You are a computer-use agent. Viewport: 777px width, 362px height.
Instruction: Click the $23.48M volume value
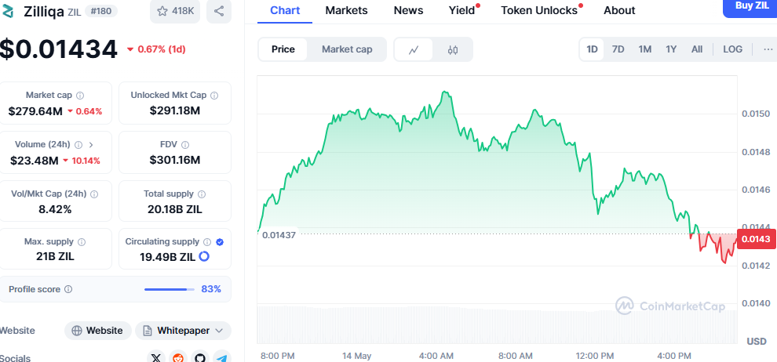(35, 161)
